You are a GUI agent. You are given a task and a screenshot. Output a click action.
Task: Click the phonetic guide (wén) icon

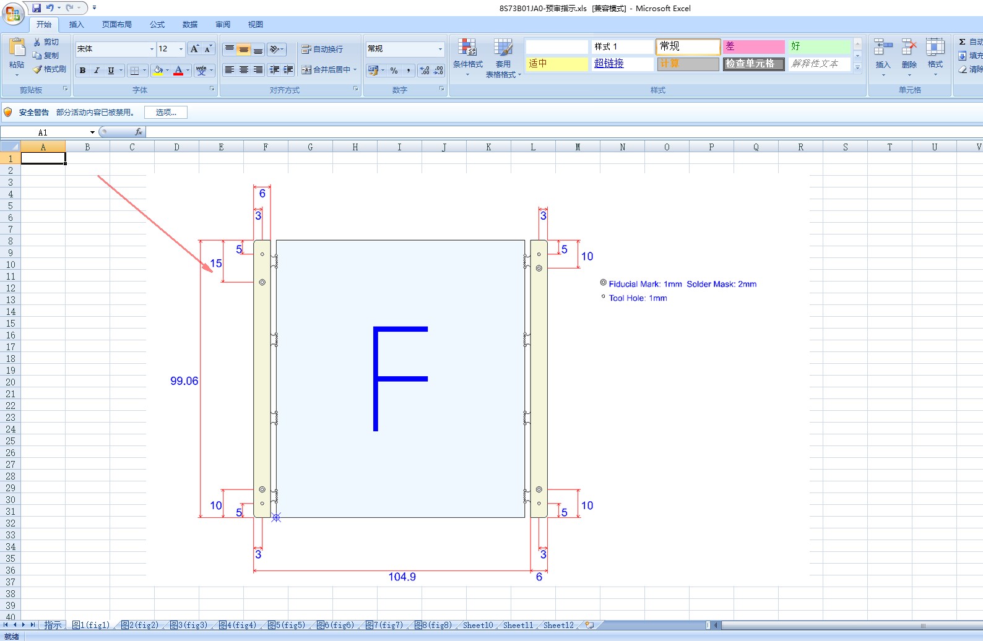pyautogui.click(x=201, y=71)
